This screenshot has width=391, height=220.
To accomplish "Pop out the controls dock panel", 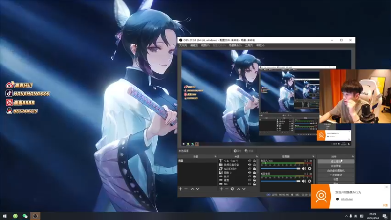I will 352,156.
